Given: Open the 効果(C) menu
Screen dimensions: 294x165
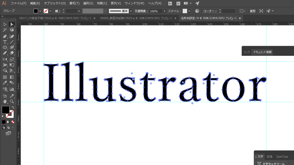Looking at the screenshot, I should [x=102, y=3].
